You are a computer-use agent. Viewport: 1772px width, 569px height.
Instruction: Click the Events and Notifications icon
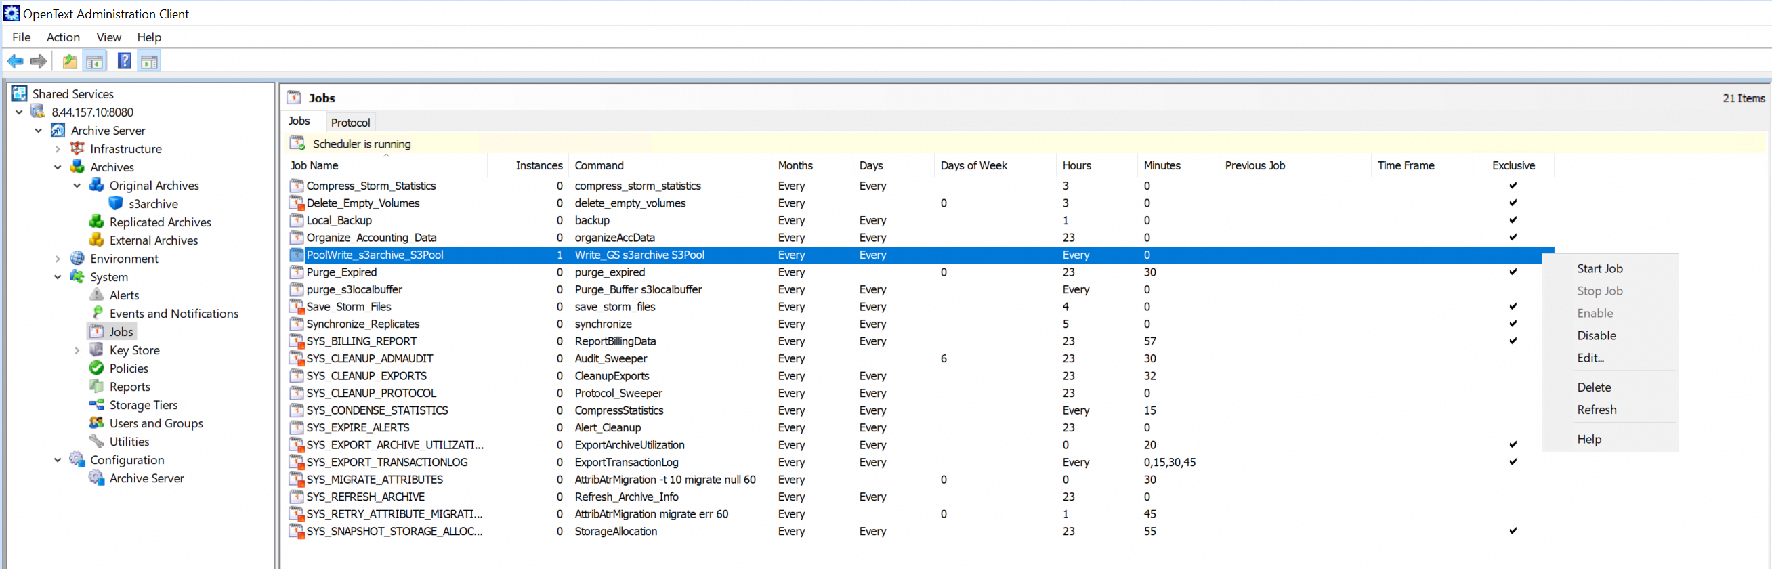pyautogui.click(x=96, y=313)
